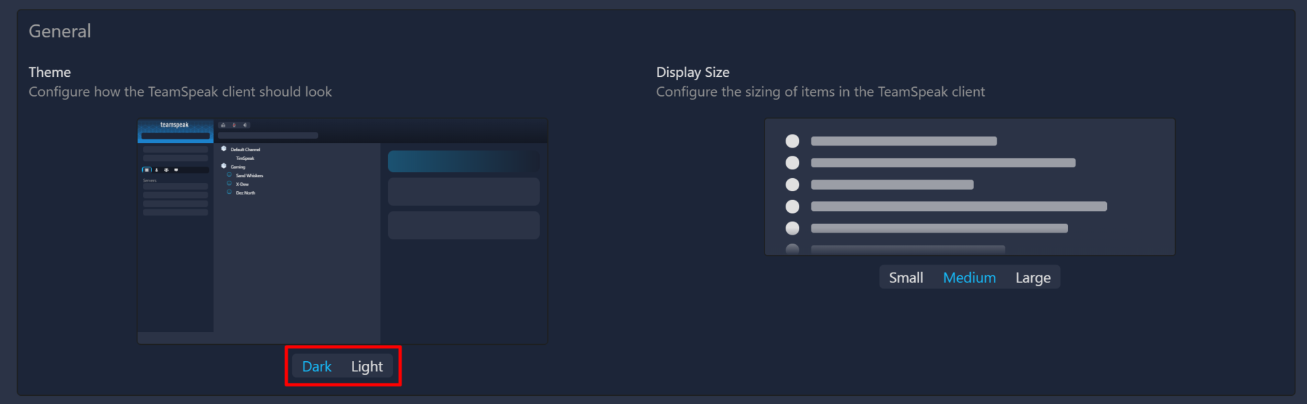
Task: Set display size to Large
Action: (1032, 277)
